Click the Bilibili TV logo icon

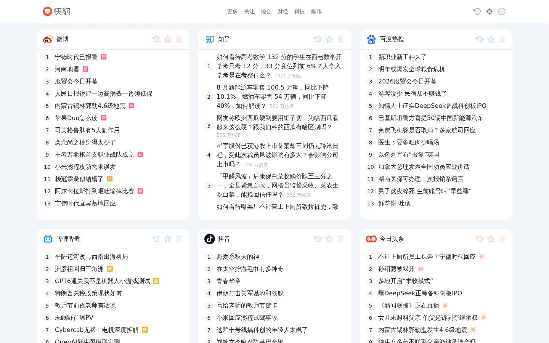click(x=48, y=239)
